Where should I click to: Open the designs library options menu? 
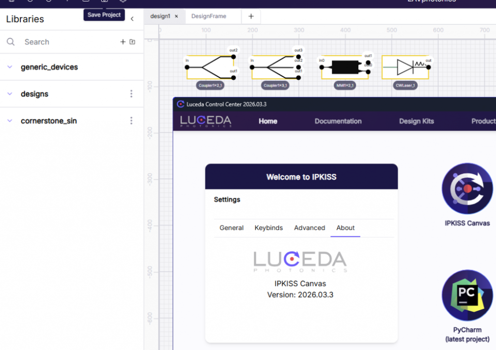tap(131, 94)
